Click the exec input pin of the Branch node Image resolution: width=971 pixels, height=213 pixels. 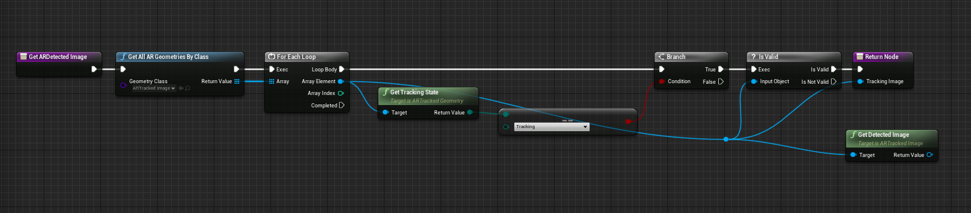click(662, 69)
